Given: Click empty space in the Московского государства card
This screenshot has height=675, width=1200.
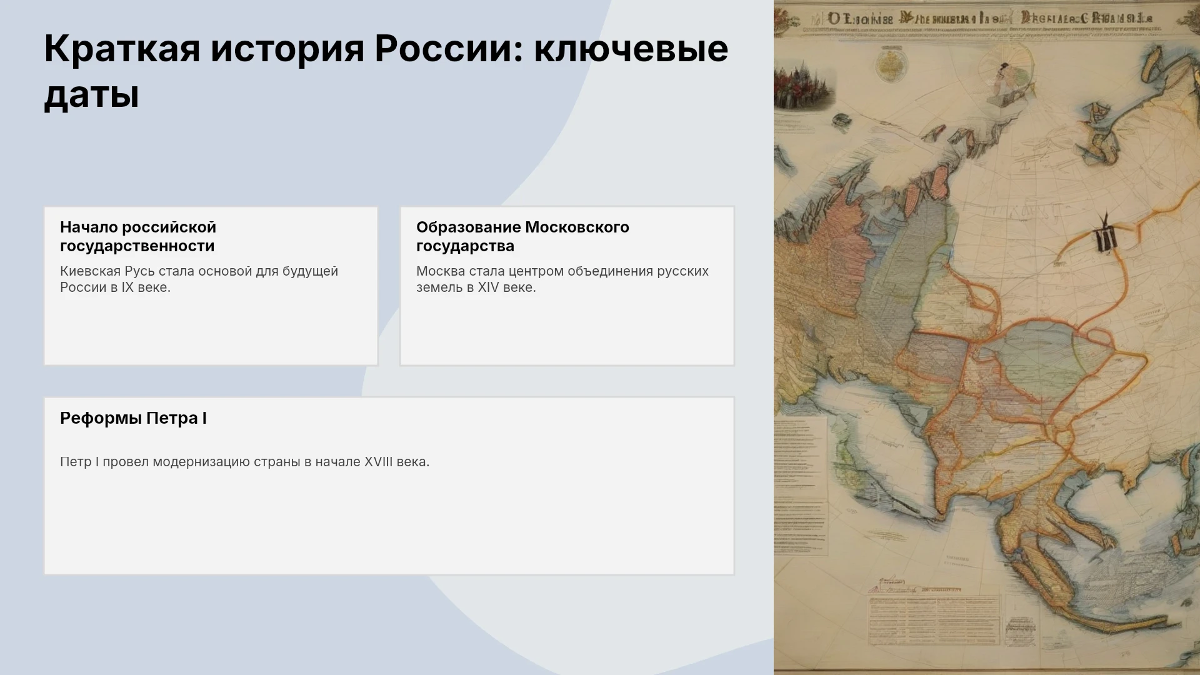Looking at the screenshot, I should tap(567, 331).
